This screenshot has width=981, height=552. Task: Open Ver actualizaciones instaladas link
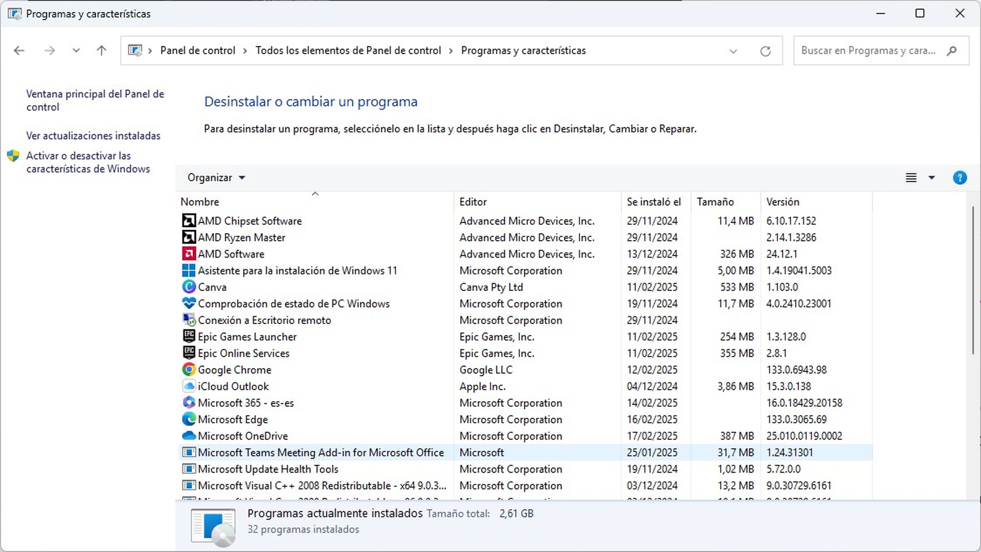93,136
